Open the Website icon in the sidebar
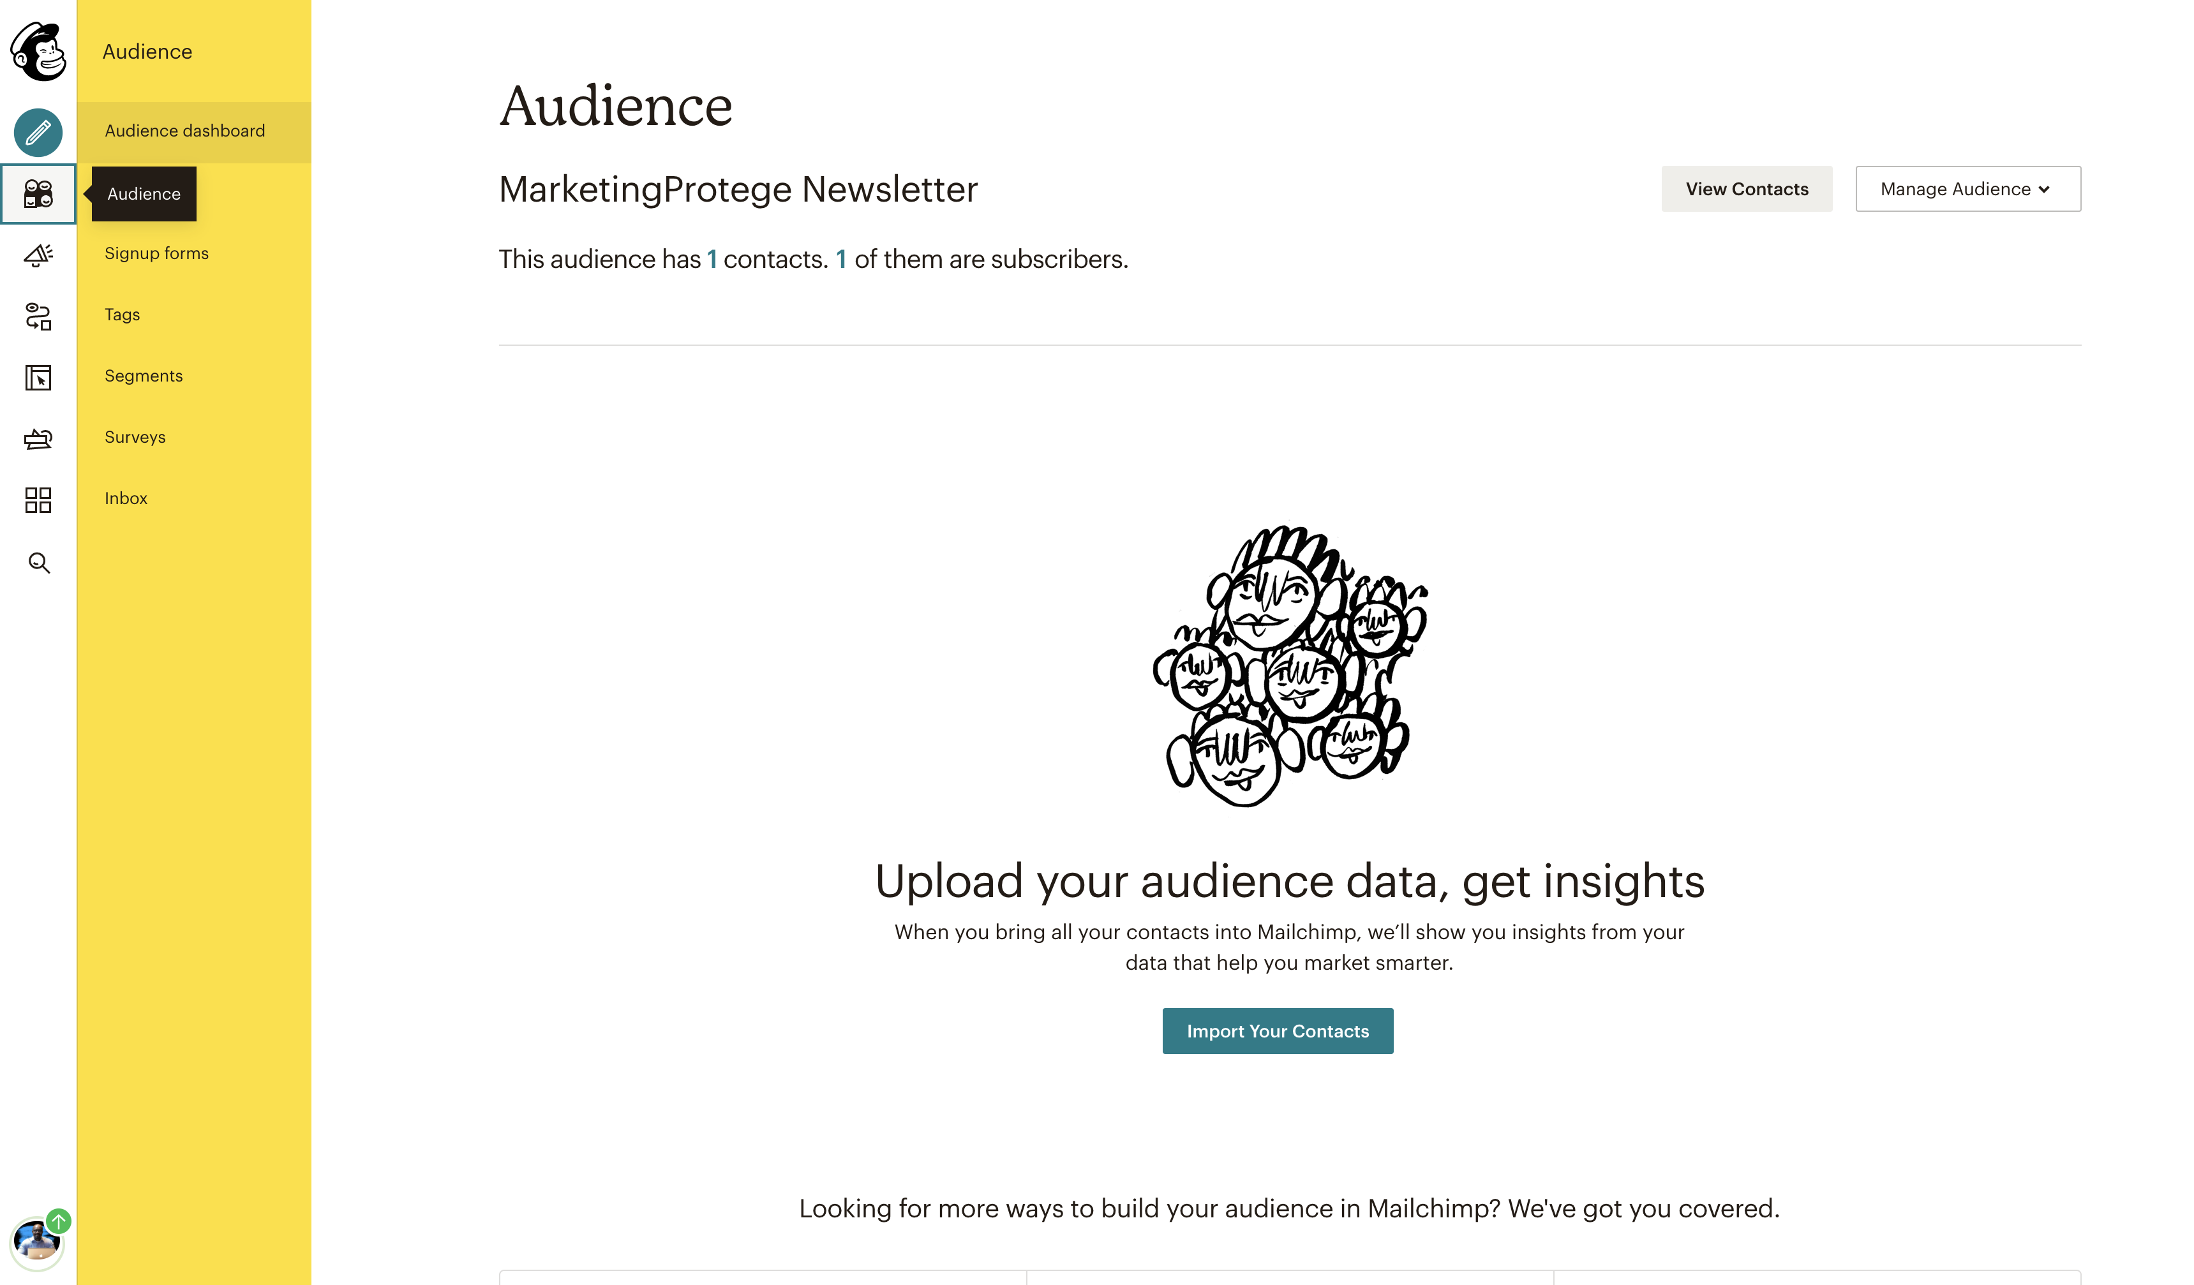Image resolution: width=2194 pixels, height=1285 pixels. [38, 377]
